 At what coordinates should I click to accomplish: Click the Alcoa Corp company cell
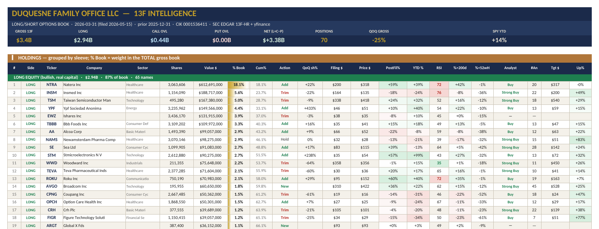point(94,132)
